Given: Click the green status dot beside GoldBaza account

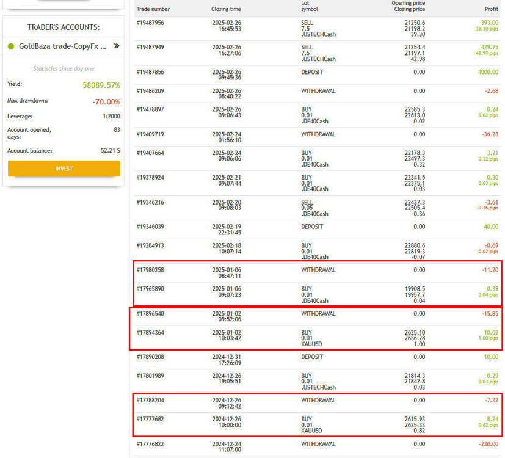Looking at the screenshot, I should (x=11, y=46).
